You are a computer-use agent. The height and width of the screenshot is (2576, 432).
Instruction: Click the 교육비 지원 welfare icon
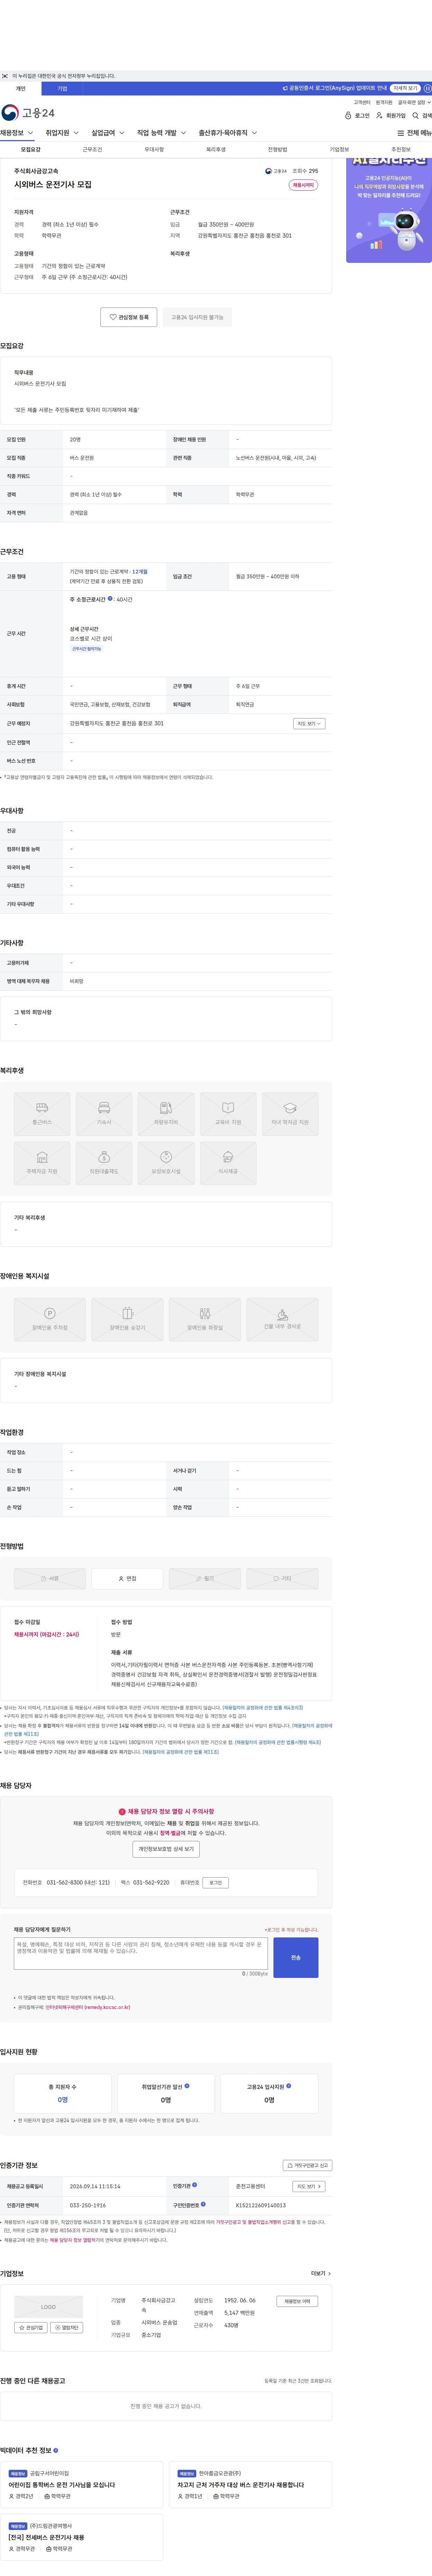[228, 1114]
